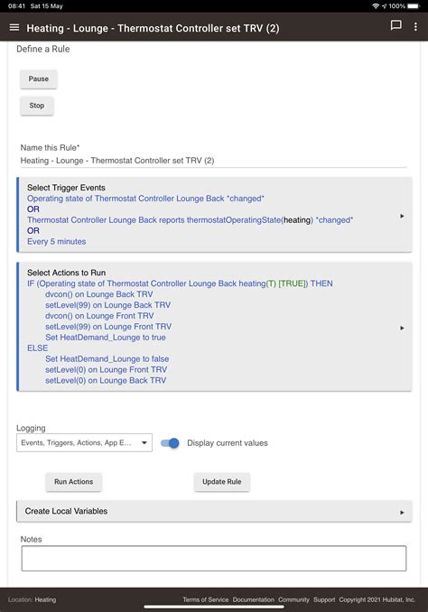Edit the Name this Rule field
428x612 pixels.
(214, 161)
